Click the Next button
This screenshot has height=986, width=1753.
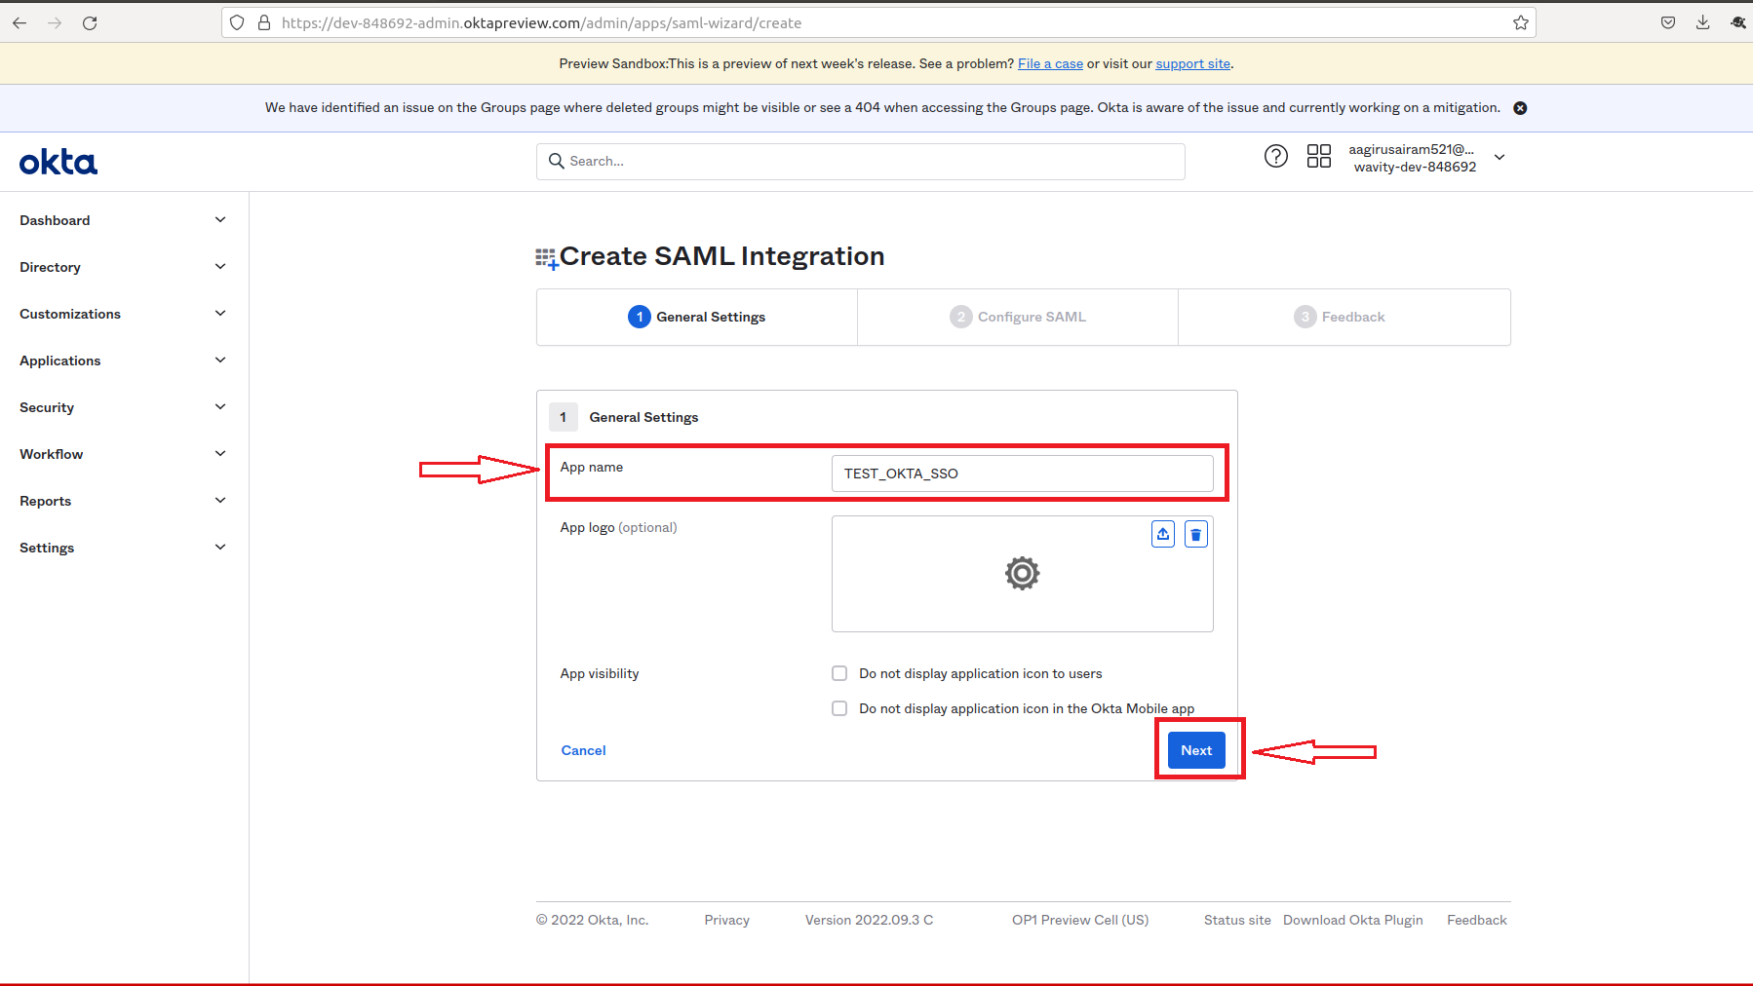pos(1196,750)
